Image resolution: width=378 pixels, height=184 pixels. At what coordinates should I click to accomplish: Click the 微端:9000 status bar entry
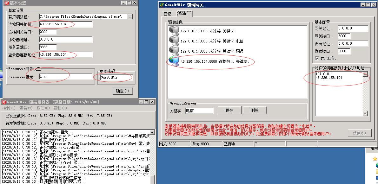pos(206,144)
